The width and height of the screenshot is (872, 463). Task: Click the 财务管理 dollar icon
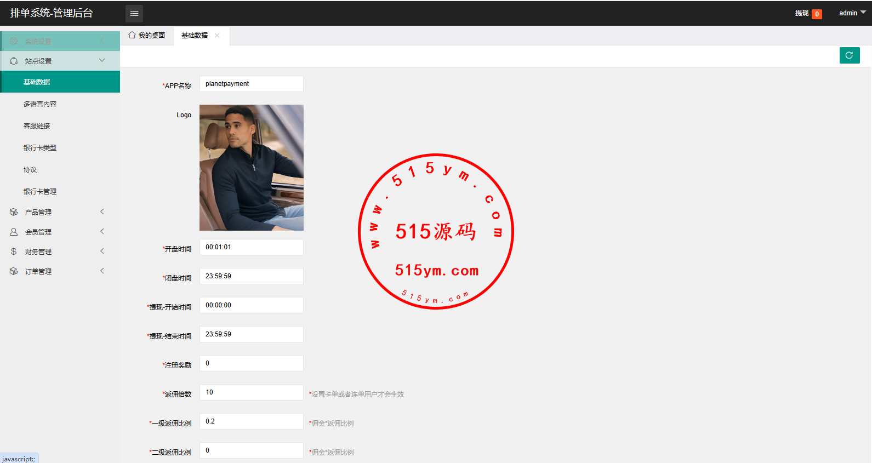tap(14, 251)
